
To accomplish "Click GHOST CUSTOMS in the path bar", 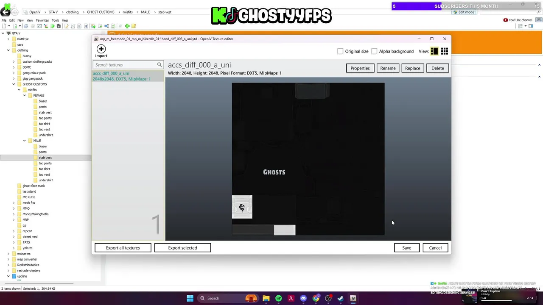I will 101,12.
